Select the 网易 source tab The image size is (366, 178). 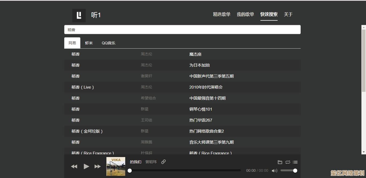click(x=72, y=43)
